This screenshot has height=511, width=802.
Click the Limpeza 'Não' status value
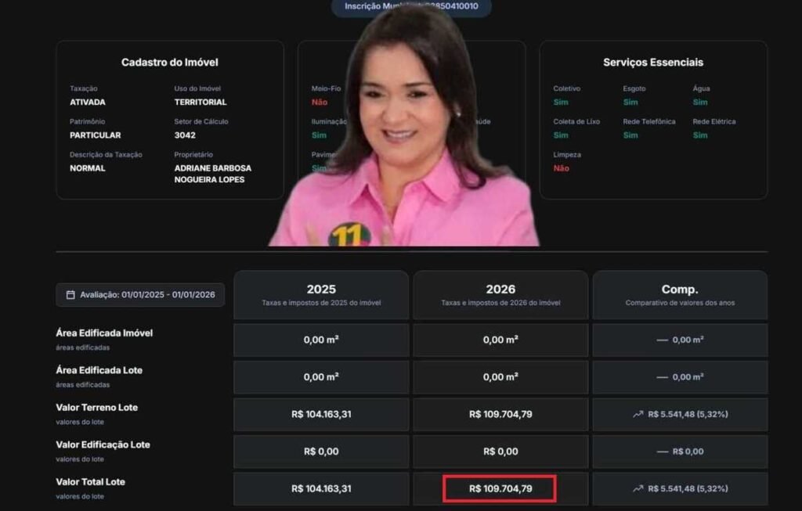pyautogui.click(x=561, y=168)
